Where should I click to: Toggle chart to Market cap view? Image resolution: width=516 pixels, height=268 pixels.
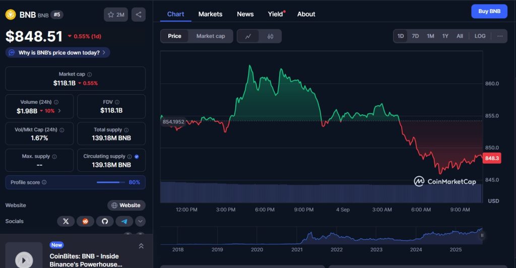coord(211,36)
